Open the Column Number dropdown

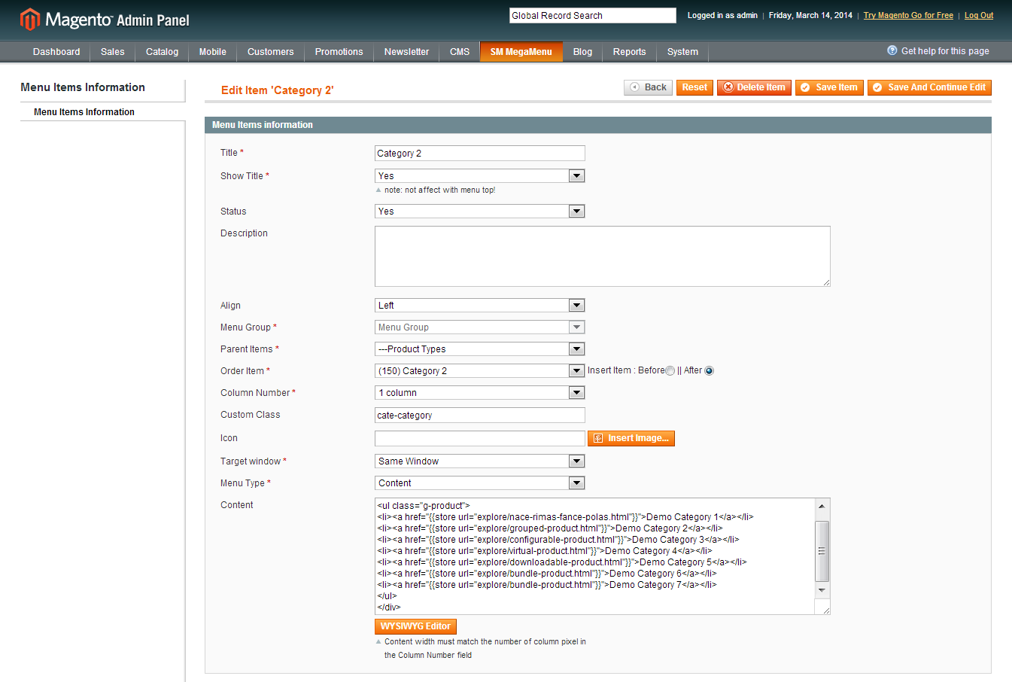(480, 393)
